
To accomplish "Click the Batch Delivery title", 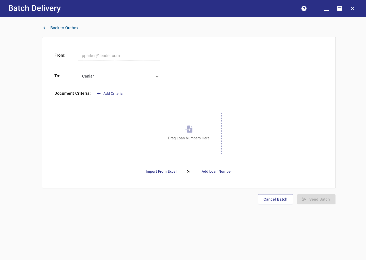I will pos(35,8).
